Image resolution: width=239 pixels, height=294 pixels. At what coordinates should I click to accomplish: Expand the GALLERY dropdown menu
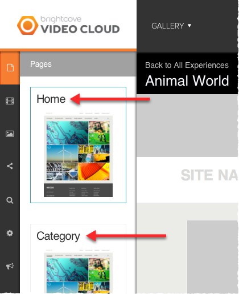(x=171, y=26)
